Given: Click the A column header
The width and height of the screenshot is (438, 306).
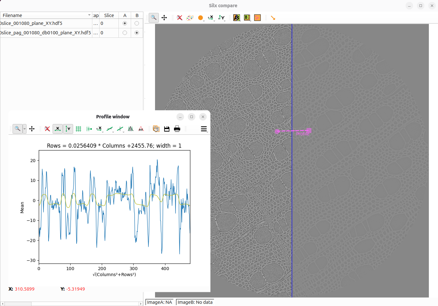Looking at the screenshot, I should coord(125,15).
